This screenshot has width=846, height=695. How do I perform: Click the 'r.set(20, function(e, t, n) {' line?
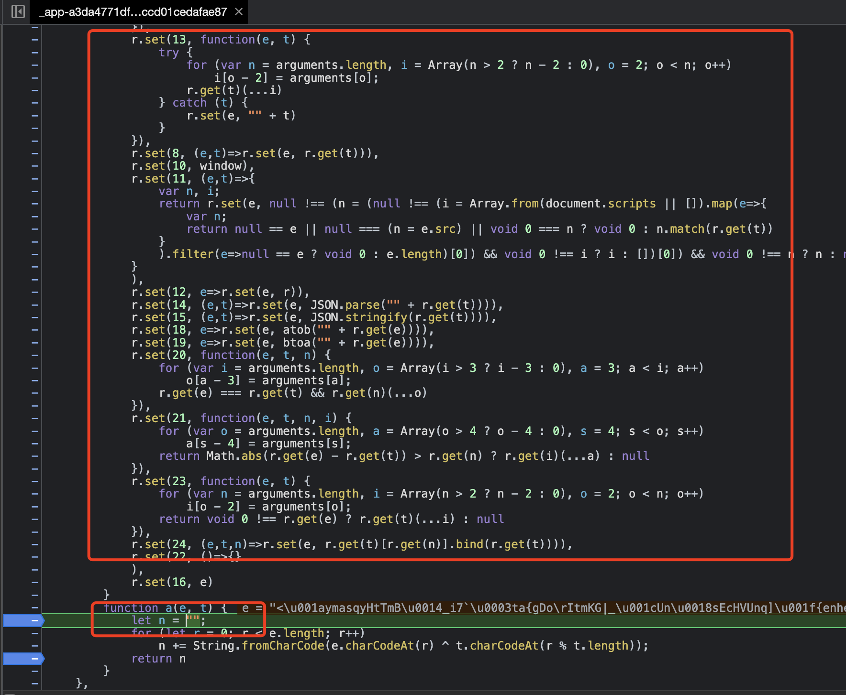(231, 355)
